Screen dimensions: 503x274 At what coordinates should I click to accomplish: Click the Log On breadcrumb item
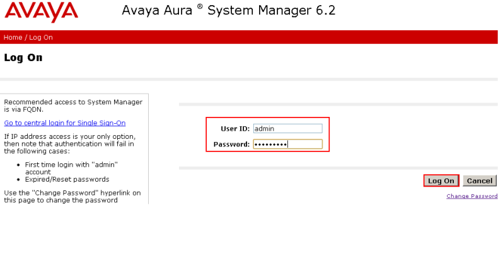click(x=41, y=37)
